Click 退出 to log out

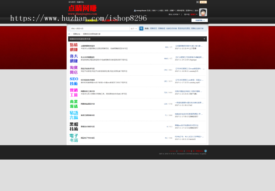click(x=196, y=10)
